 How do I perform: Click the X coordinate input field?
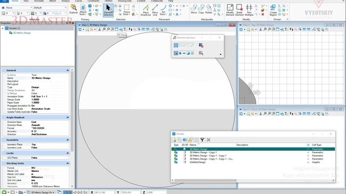(104, 192)
